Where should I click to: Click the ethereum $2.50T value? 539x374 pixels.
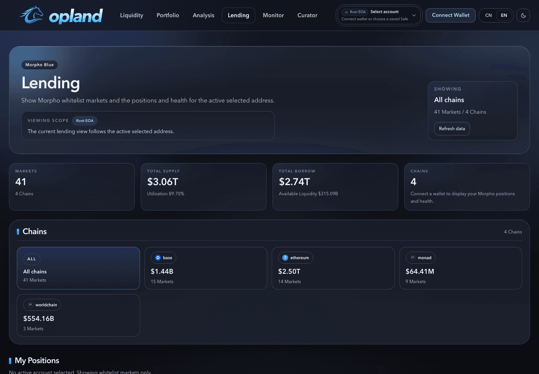(x=289, y=272)
